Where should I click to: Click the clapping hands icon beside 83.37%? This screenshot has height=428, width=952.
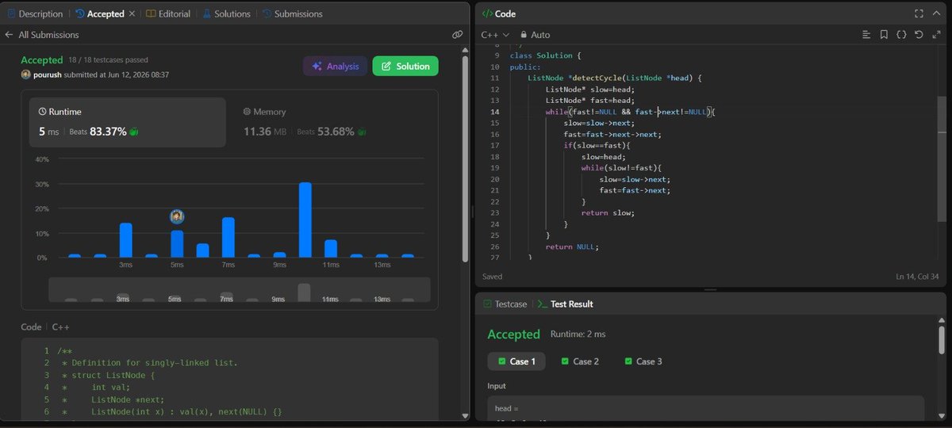133,132
